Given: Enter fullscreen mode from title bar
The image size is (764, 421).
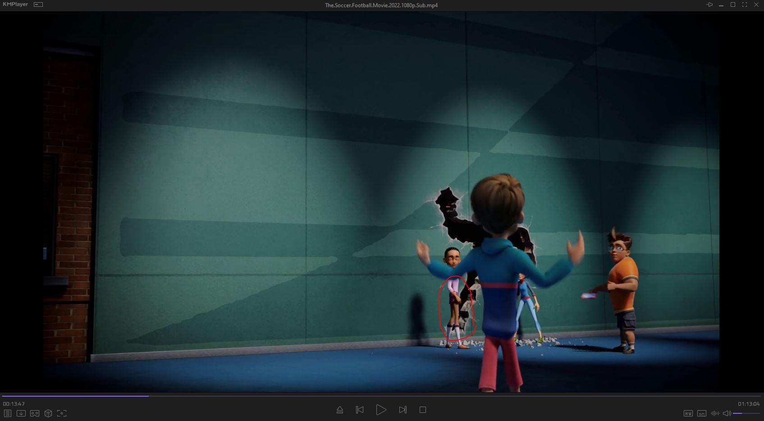Looking at the screenshot, I should 745,5.
